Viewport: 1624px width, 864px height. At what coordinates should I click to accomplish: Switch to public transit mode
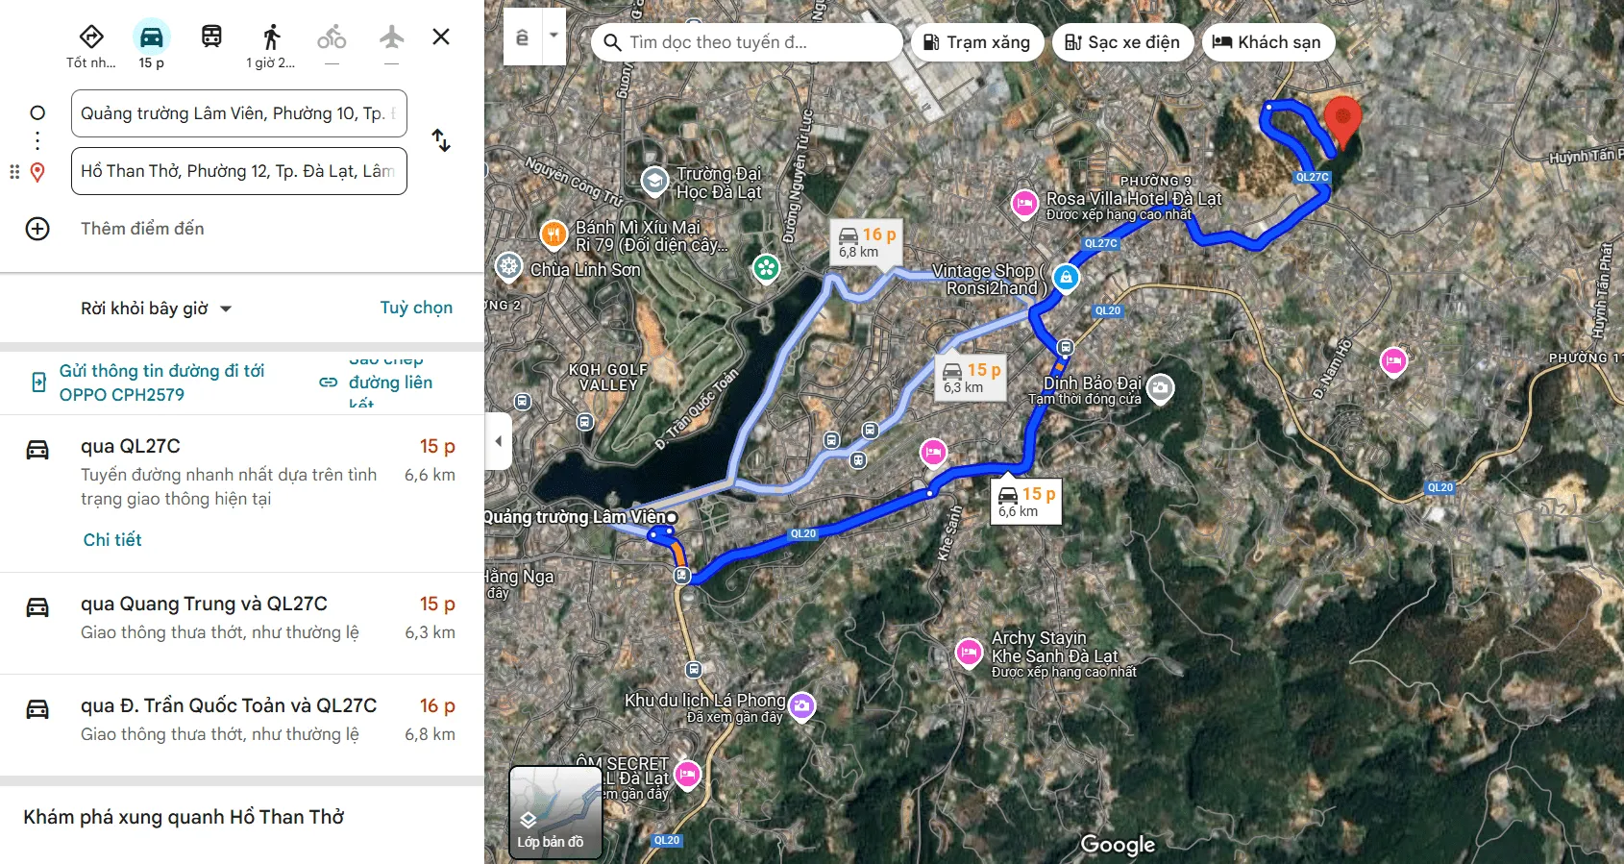211,37
